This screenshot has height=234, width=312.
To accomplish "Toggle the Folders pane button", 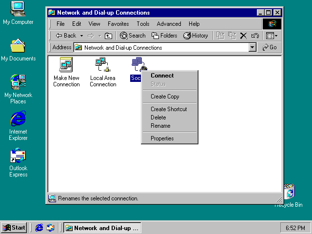I will (164, 36).
